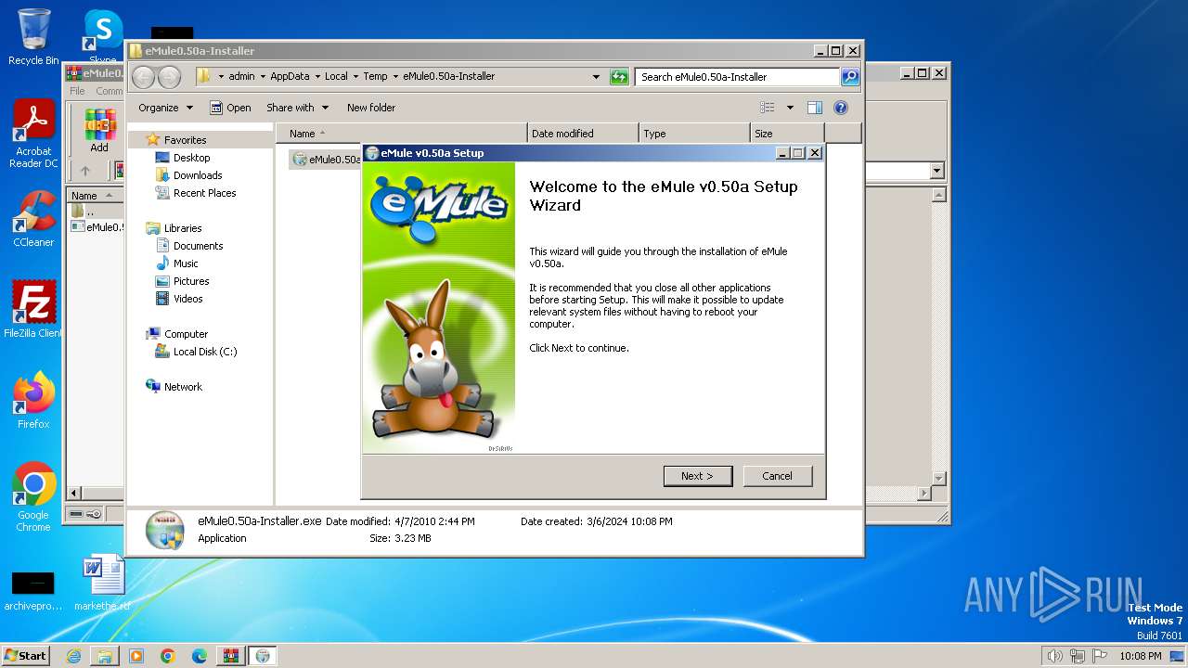The width and height of the screenshot is (1188, 668).
Task: Select Documents library
Action: (x=198, y=246)
